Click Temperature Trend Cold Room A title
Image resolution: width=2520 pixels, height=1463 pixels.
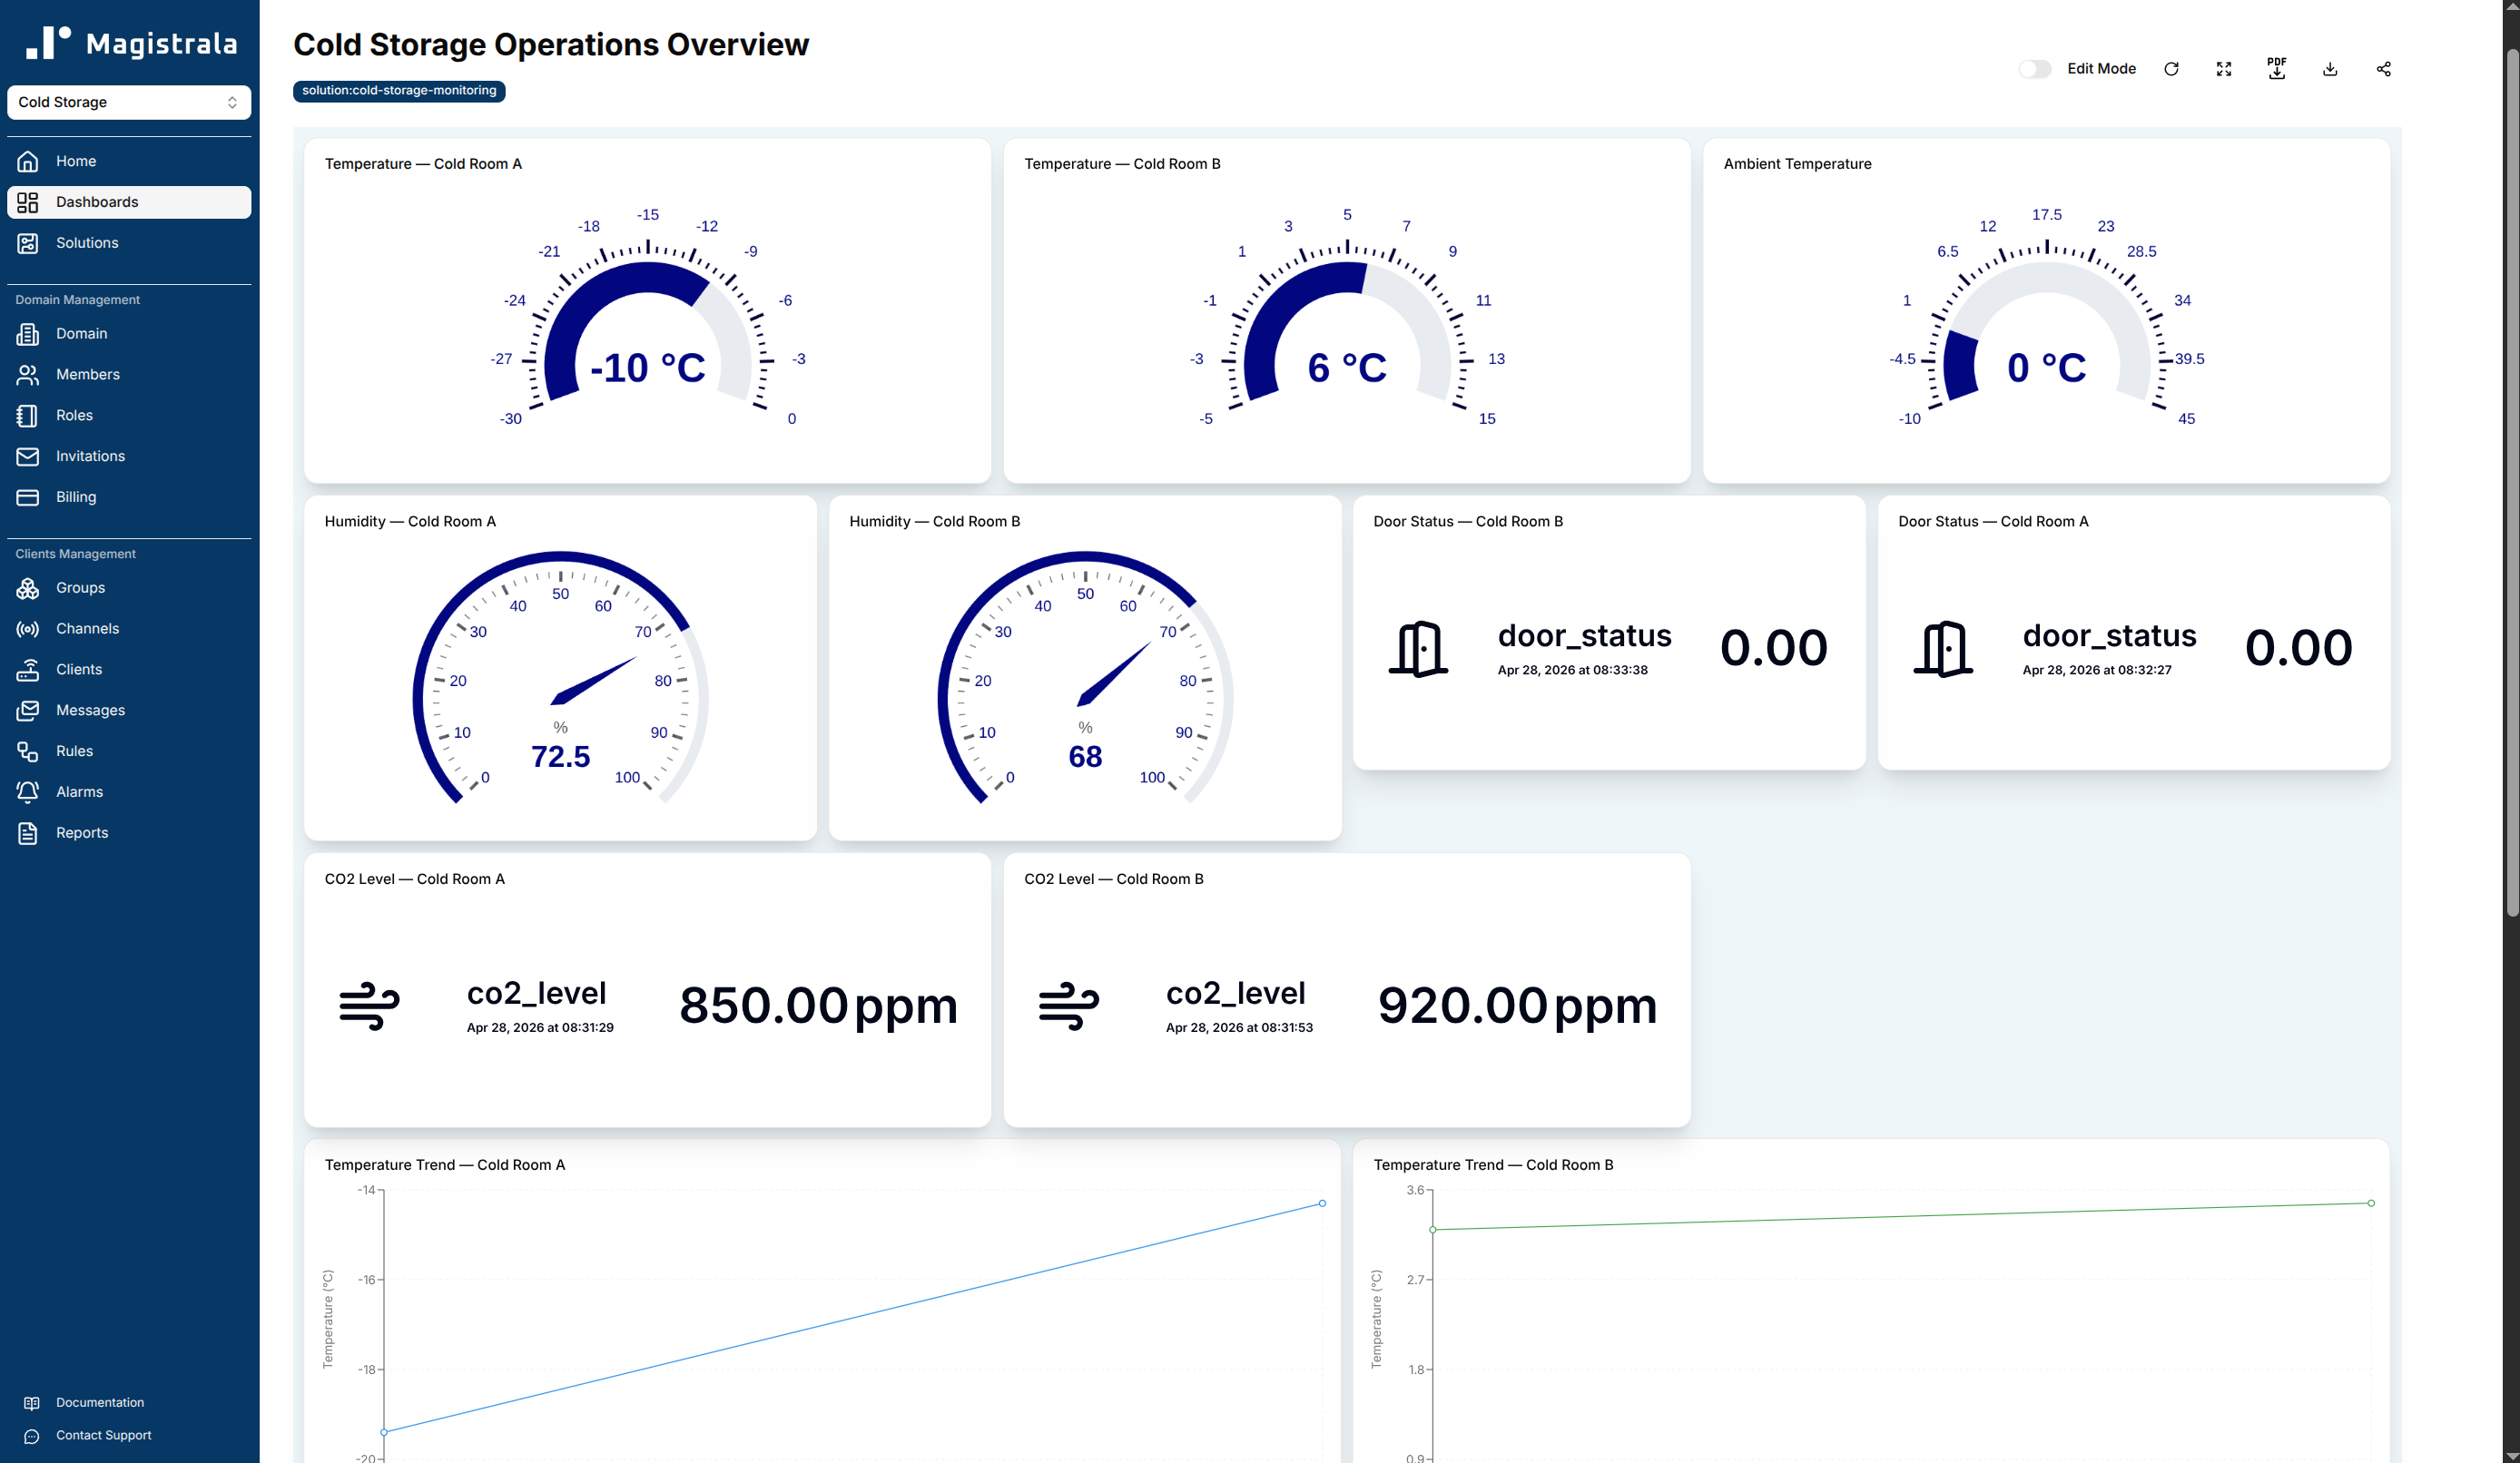[x=445, y=1165]
